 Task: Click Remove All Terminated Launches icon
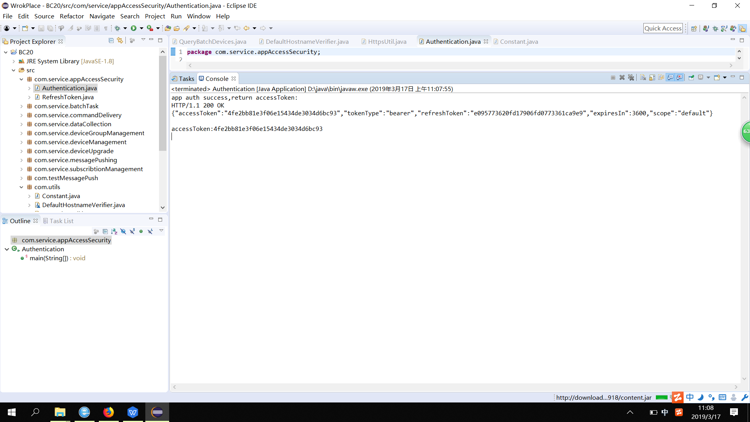631,78
